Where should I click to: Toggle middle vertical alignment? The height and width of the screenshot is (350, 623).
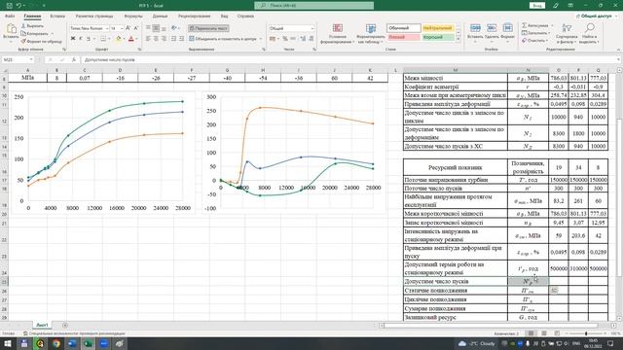point(156,28)
